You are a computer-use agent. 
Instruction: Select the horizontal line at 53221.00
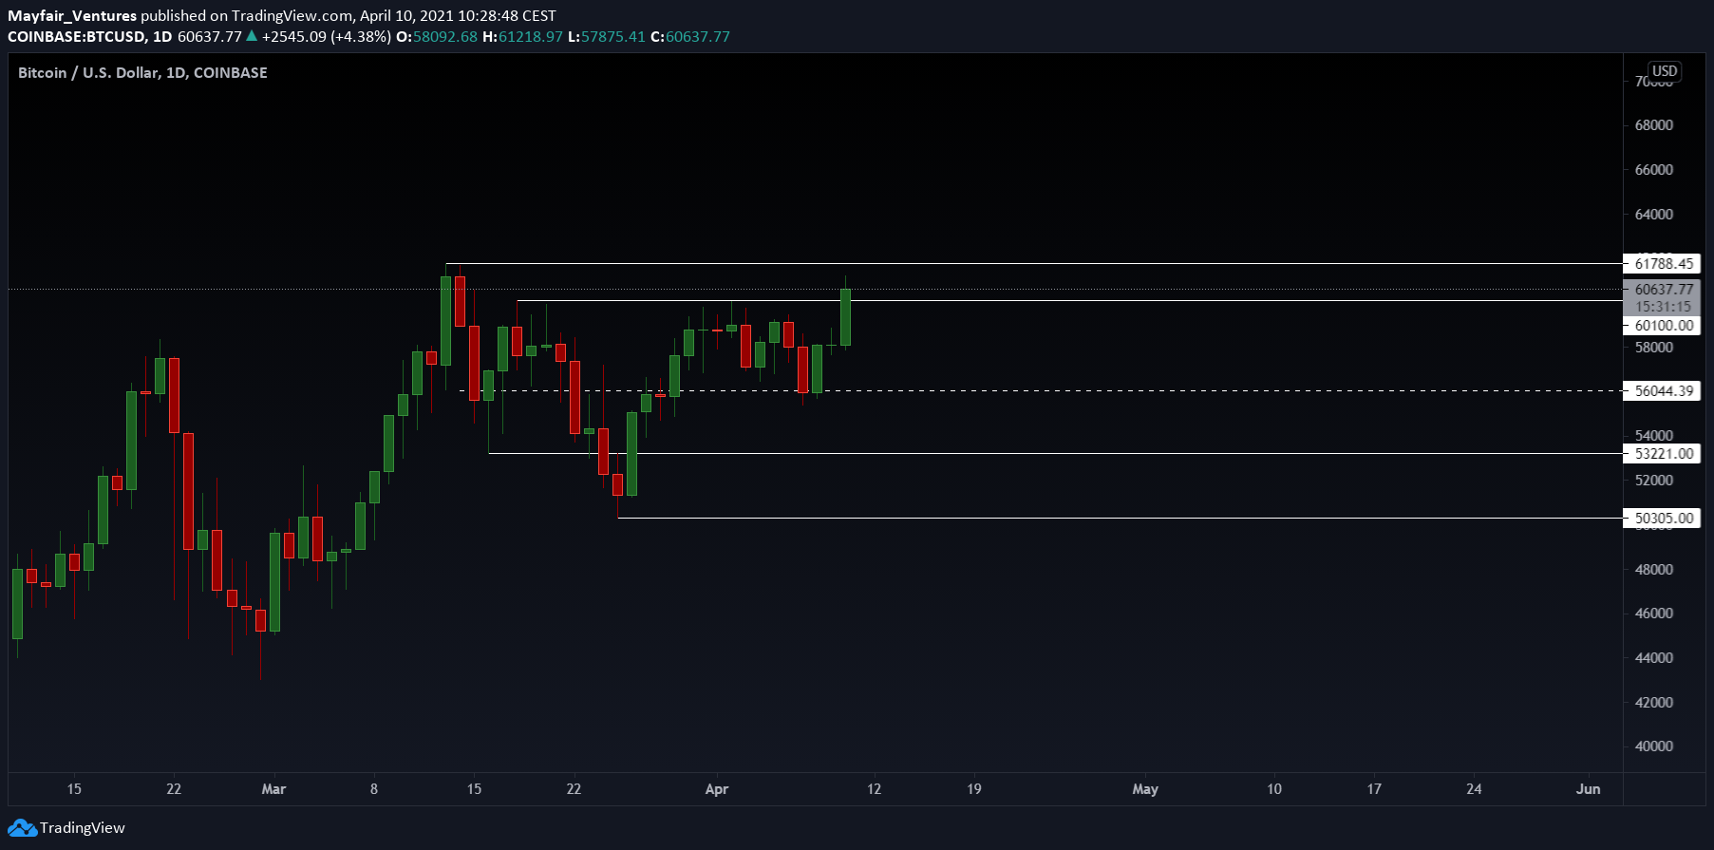coord(1054,453)
